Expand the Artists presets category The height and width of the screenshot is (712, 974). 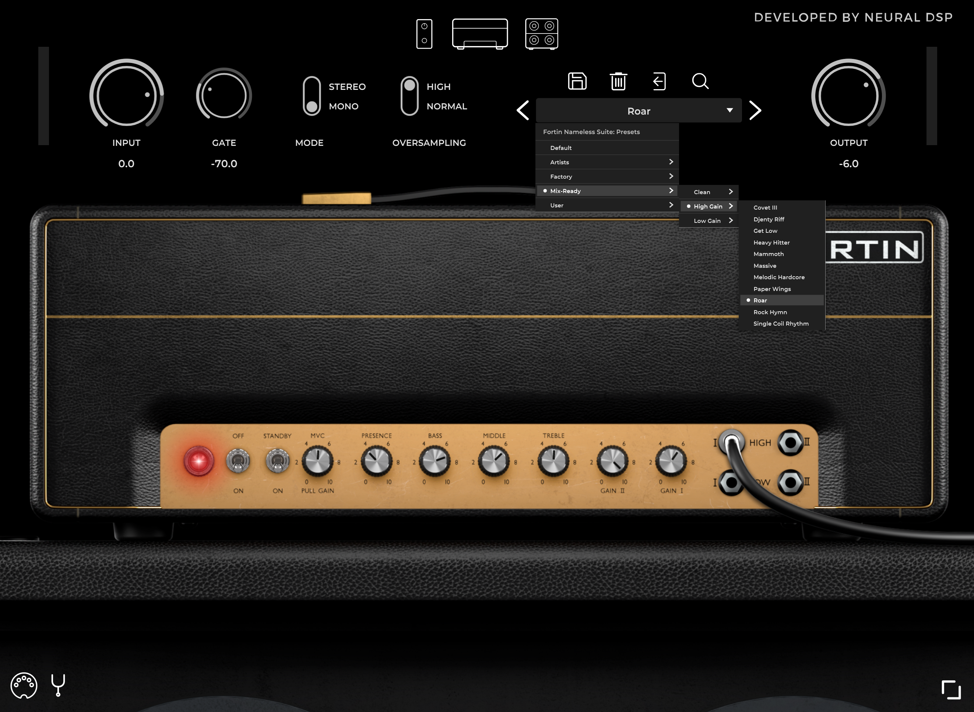[x=604, y=162]
